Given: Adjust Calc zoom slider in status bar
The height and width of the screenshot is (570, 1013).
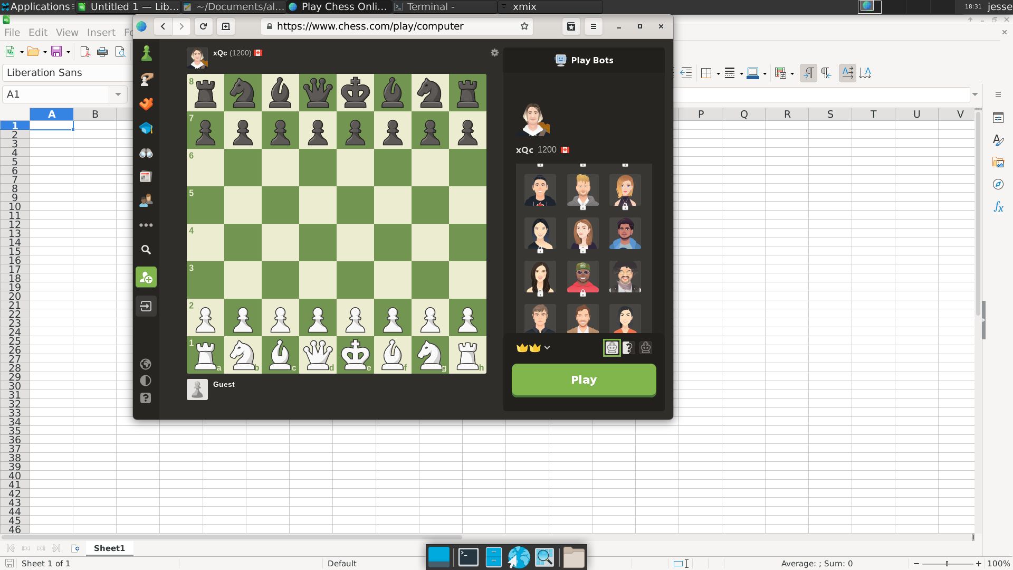Looking at the screenshot, I should pyautogui.click(x=948, y=564).
